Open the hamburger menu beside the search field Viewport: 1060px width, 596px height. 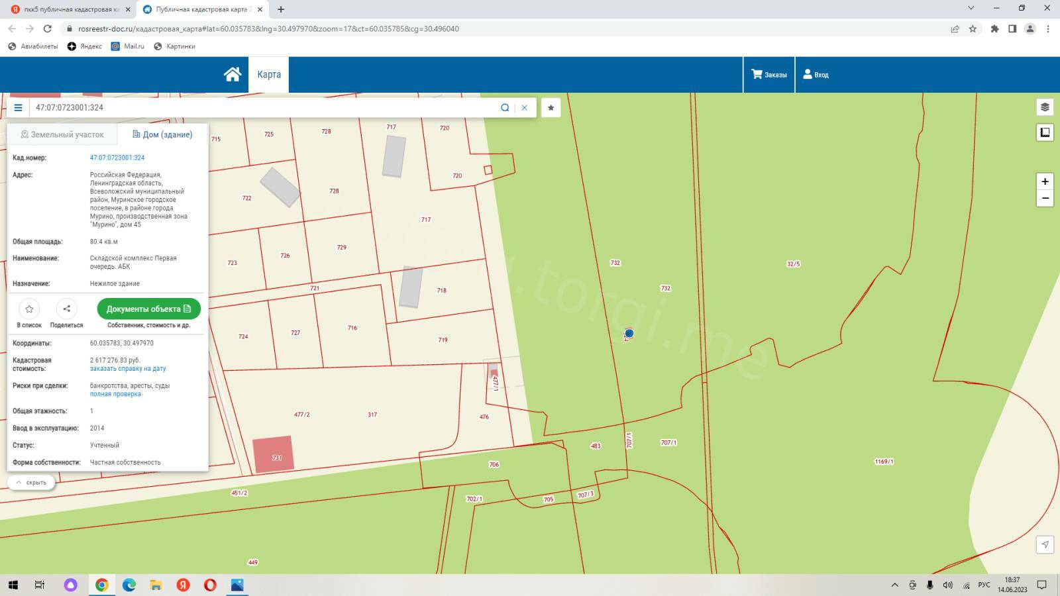click(x=18, y=108)
